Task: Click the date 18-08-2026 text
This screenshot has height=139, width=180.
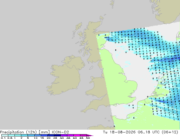Action: click(x=122, y=132)
